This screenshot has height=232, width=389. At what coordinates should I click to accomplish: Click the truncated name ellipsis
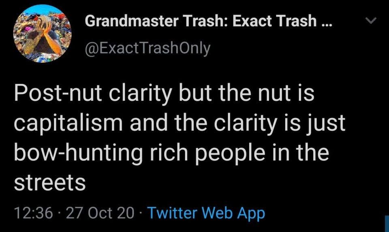(x=325, y=22)
